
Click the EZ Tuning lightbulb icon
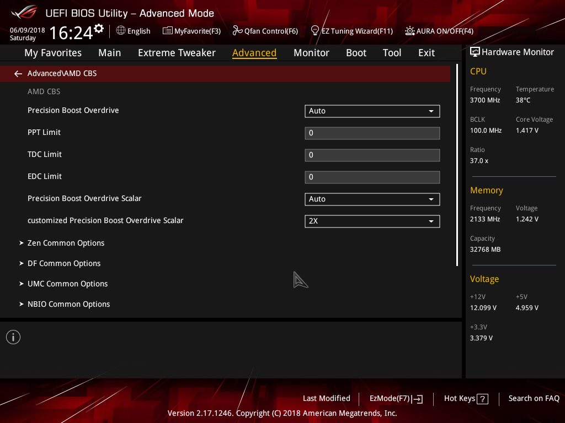315,31
